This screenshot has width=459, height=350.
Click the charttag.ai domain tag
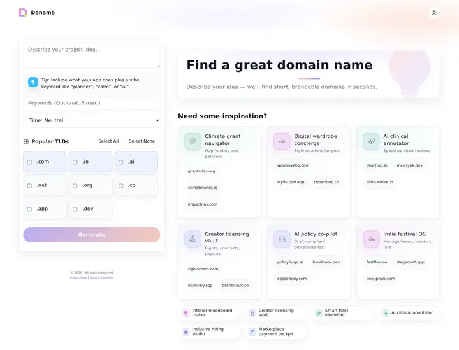[x=377, y=165]
